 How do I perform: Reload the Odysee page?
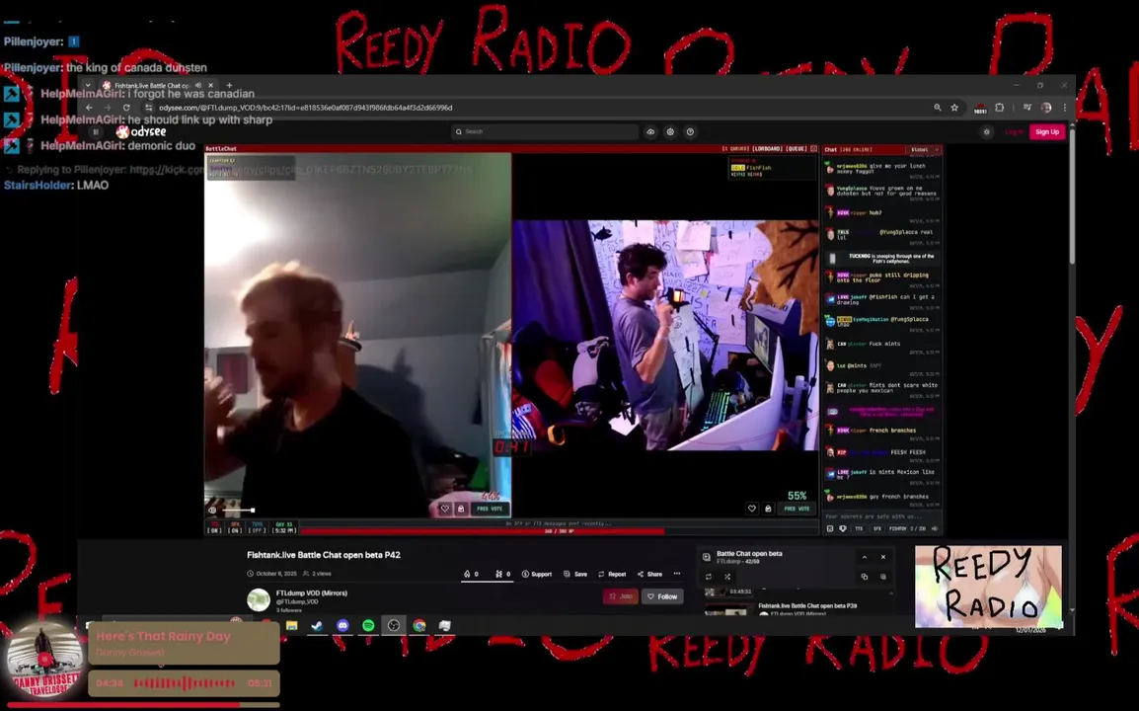(x=125, y=108)
